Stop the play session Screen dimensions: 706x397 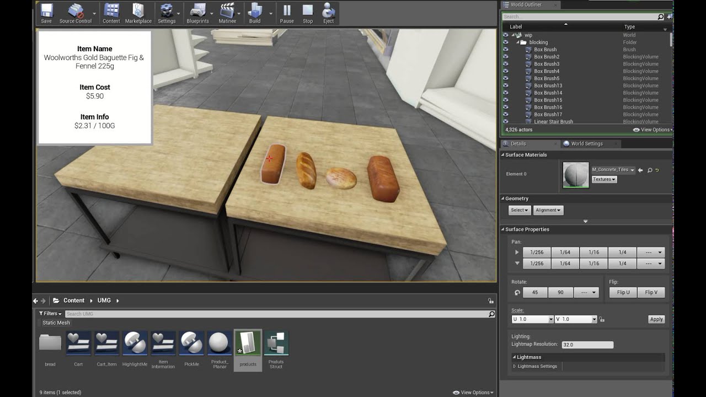[308, 13]
